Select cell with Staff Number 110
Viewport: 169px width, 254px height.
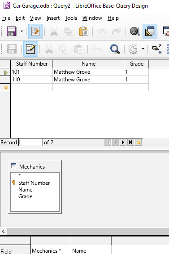click(32, 80)
